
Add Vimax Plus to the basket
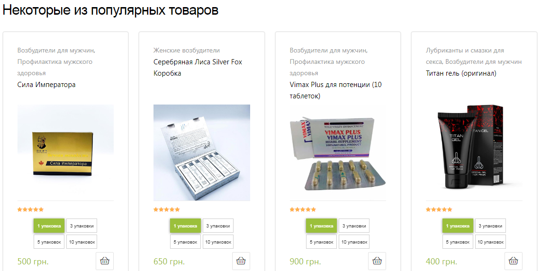377,261
